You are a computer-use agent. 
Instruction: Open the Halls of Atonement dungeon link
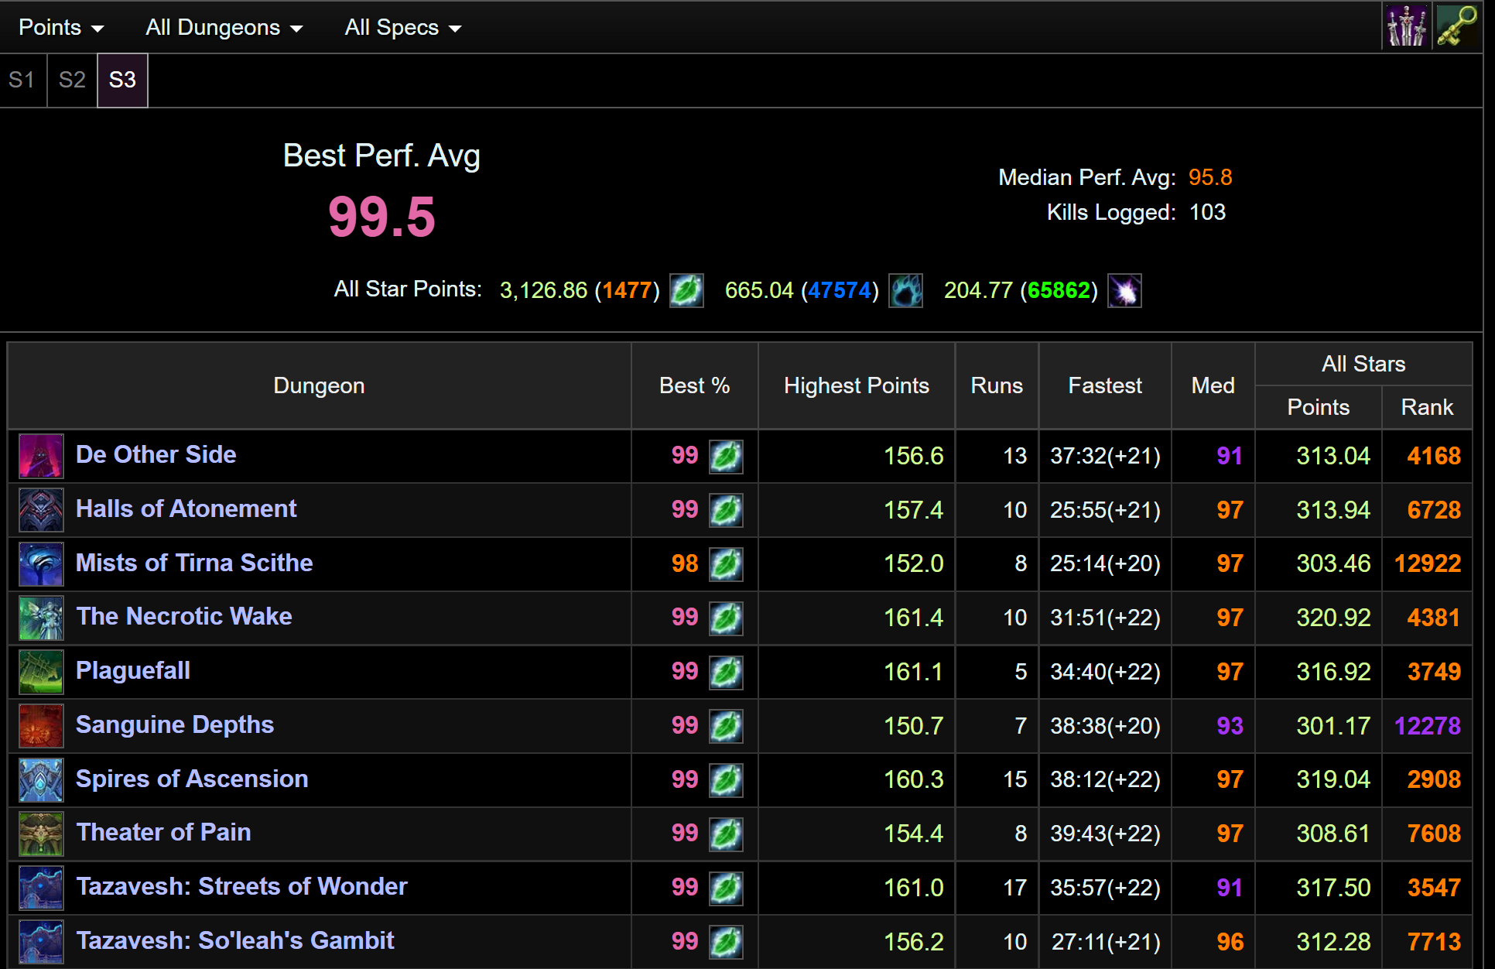coord(186,508)
